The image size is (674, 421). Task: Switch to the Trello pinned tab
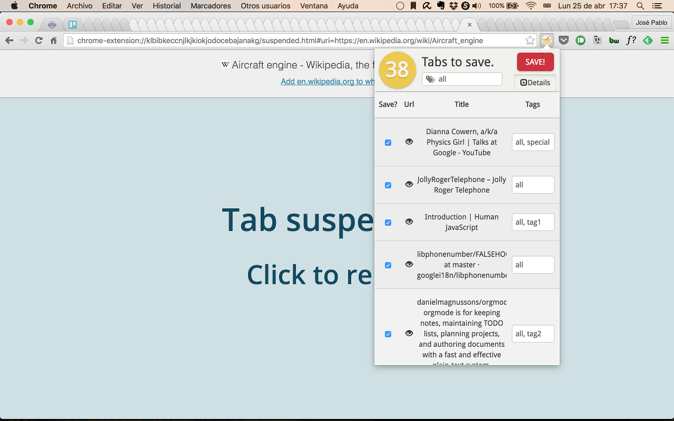pos(73,25)
